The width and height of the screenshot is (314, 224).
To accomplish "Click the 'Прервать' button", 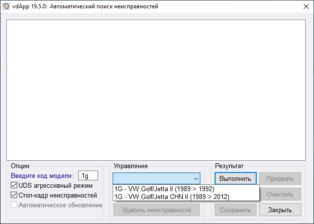I will 280,178.
